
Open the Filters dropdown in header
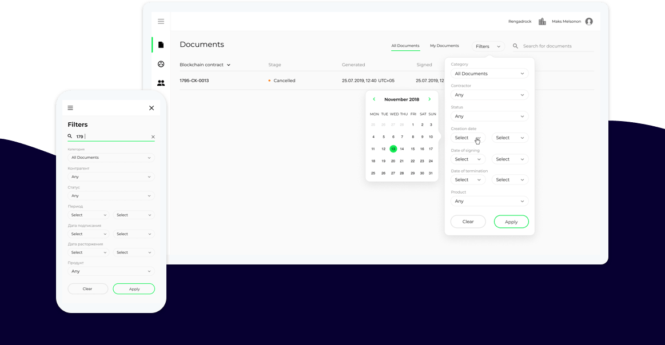[x=488, y=46]
